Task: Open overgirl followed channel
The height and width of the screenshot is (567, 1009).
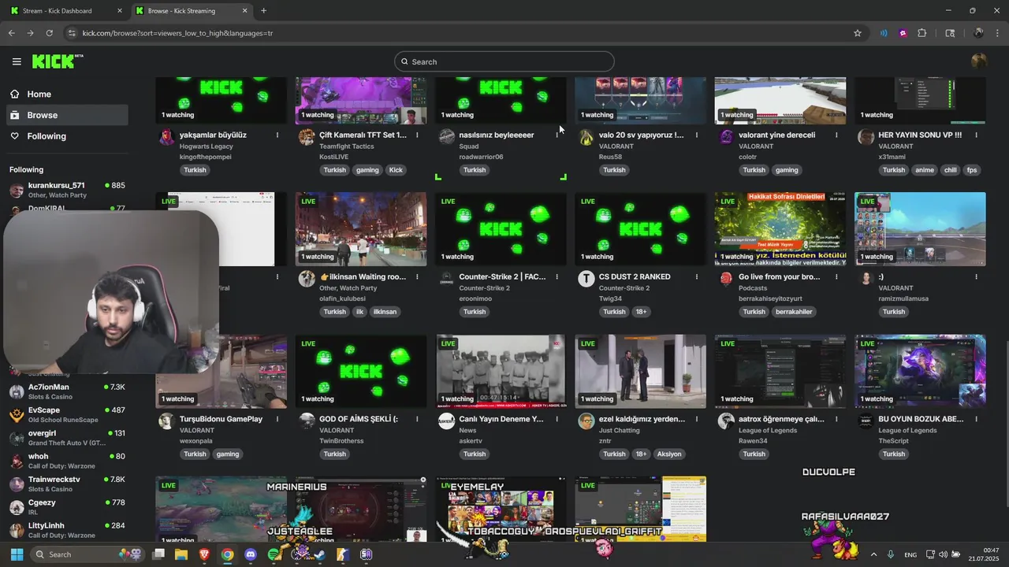Action: click(67, 438)
